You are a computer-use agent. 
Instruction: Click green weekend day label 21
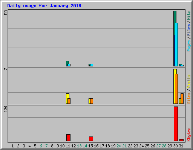click(124, 146)
